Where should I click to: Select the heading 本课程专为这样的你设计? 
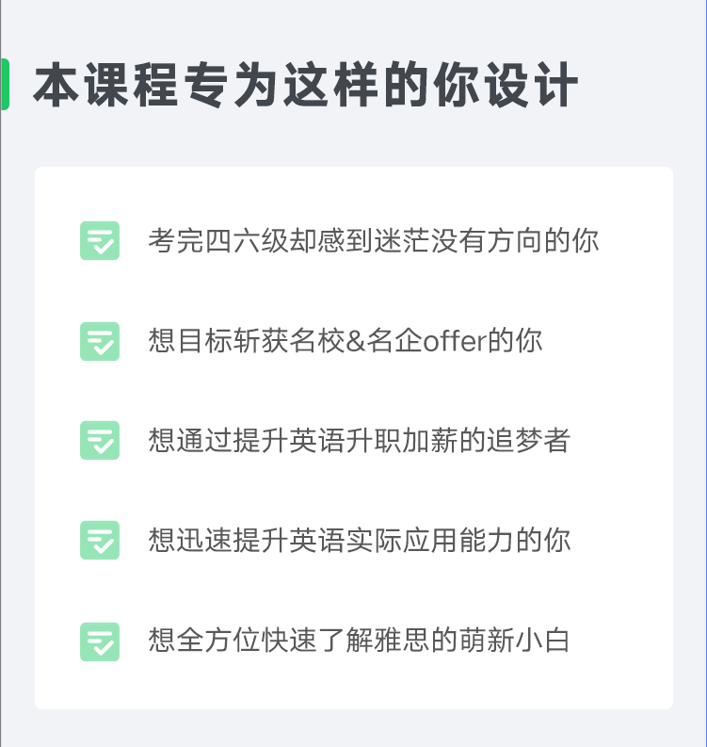(306, 85)
